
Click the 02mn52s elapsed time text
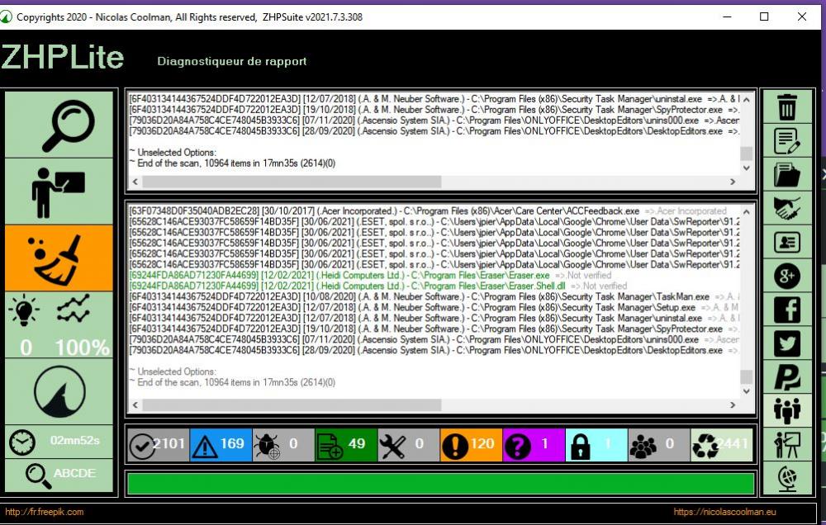tap(75, 440)
